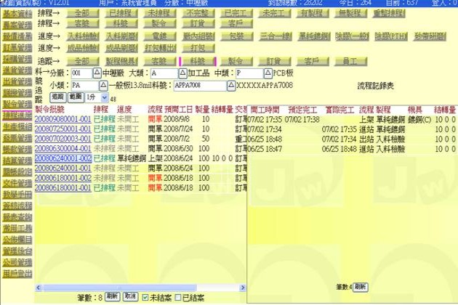
Task: Open work order 200806240001-002 link
Action: (x=63, y=158)
